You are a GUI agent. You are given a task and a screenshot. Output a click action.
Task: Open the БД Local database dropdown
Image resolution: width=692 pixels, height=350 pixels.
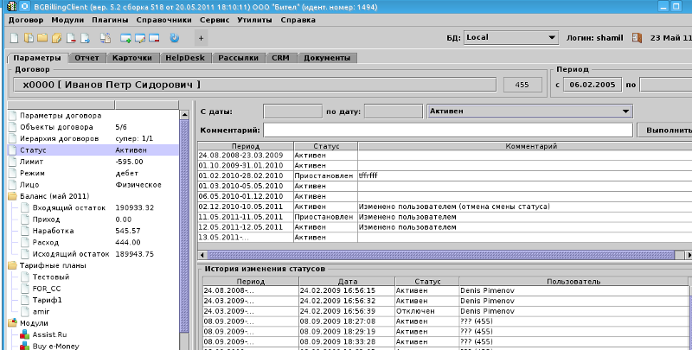coord(551,37)
